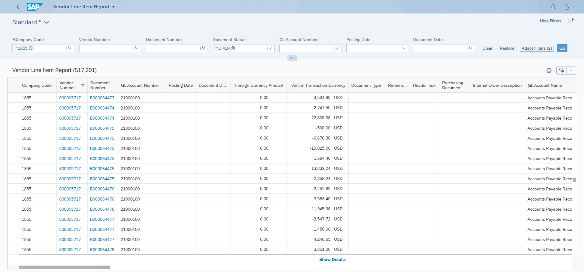Click the Go button
This screenshot has width=584, height=272.
click(x=562, y=48)
